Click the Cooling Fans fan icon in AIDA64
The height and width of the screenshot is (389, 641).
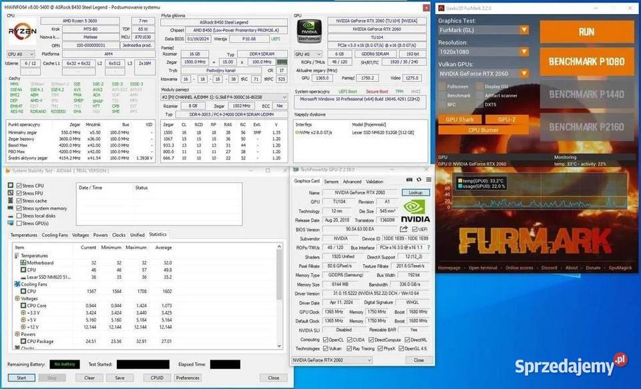(17, 284)
